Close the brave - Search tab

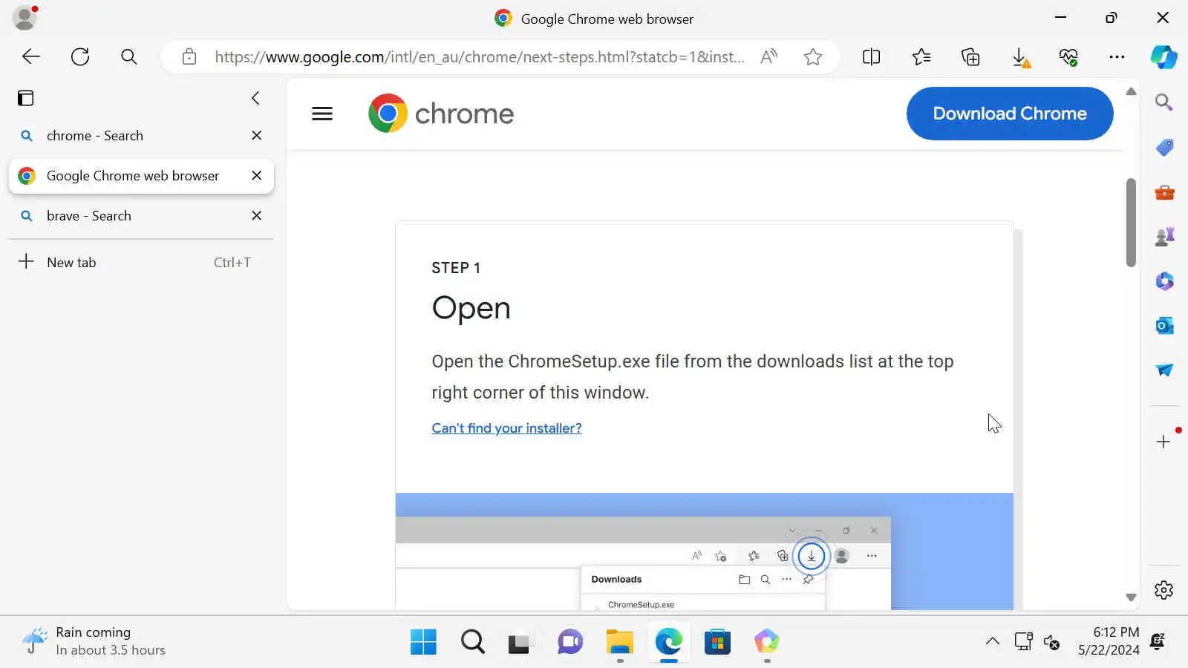coord(257,216)
